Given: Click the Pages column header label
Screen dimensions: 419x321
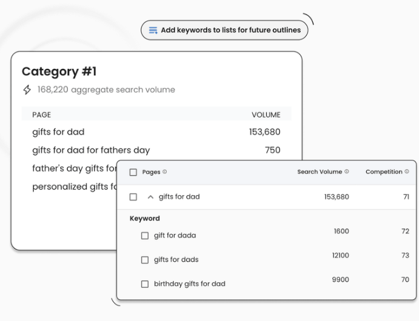Looking at the screenshot, I should [151, 172].
